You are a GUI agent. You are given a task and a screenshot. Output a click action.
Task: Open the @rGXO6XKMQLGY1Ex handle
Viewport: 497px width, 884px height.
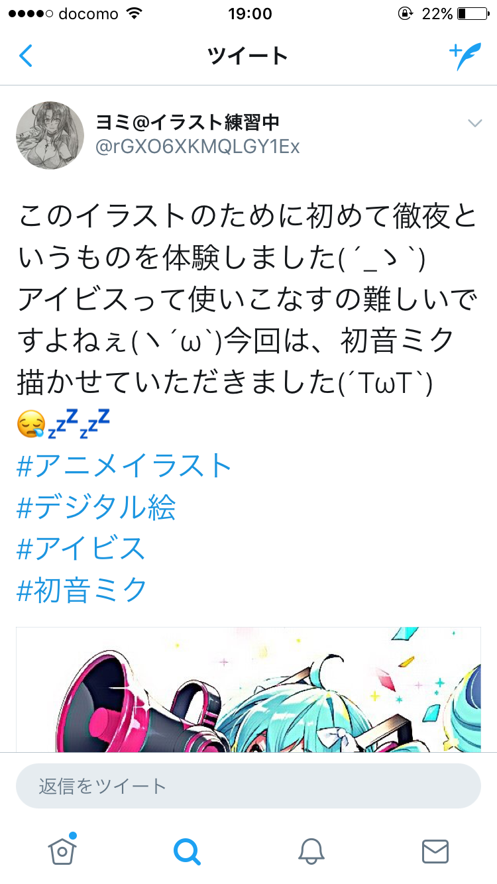click(x=198, y=146)
